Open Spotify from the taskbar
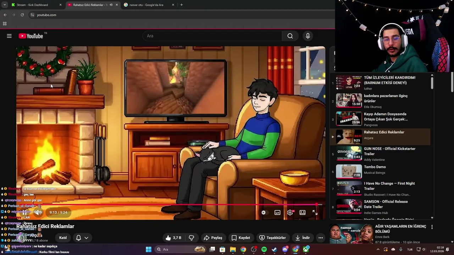This screenshot has width=454, height=255. (264, 249)
